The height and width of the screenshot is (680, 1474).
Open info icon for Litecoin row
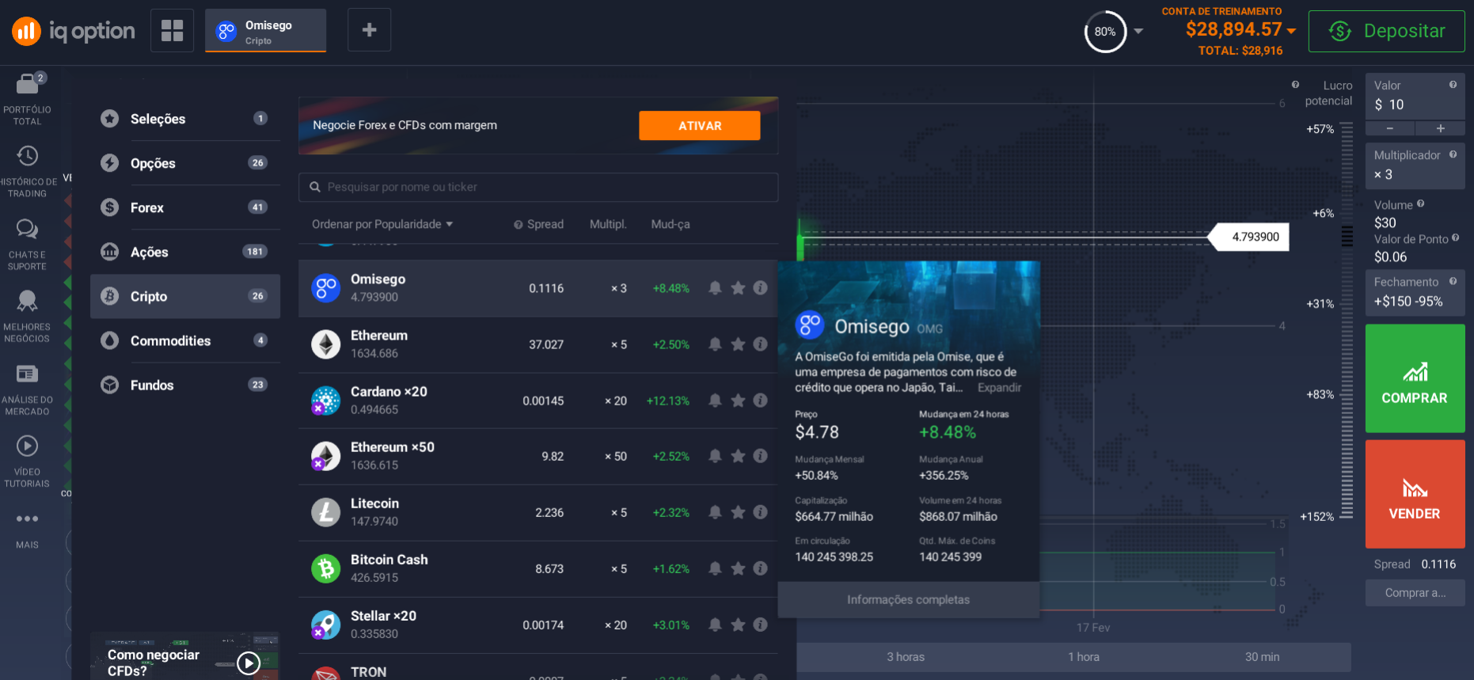(760, 512)
